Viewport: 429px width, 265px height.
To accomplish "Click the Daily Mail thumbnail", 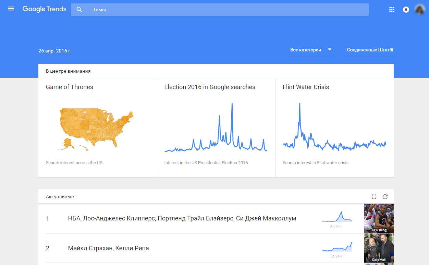I will coord(379,248).
